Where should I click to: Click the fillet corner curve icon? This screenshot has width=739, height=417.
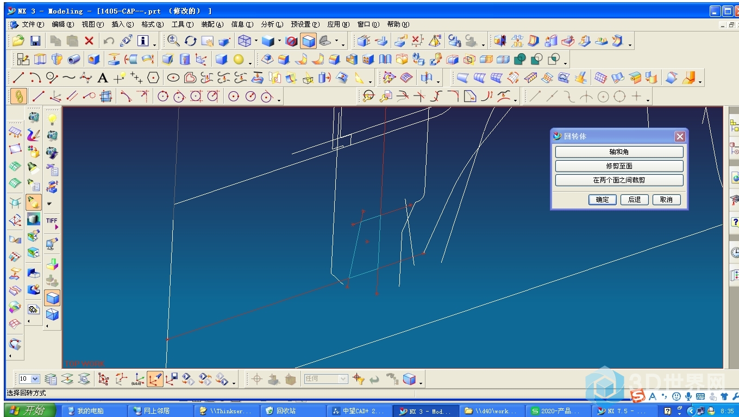(453, 97)
